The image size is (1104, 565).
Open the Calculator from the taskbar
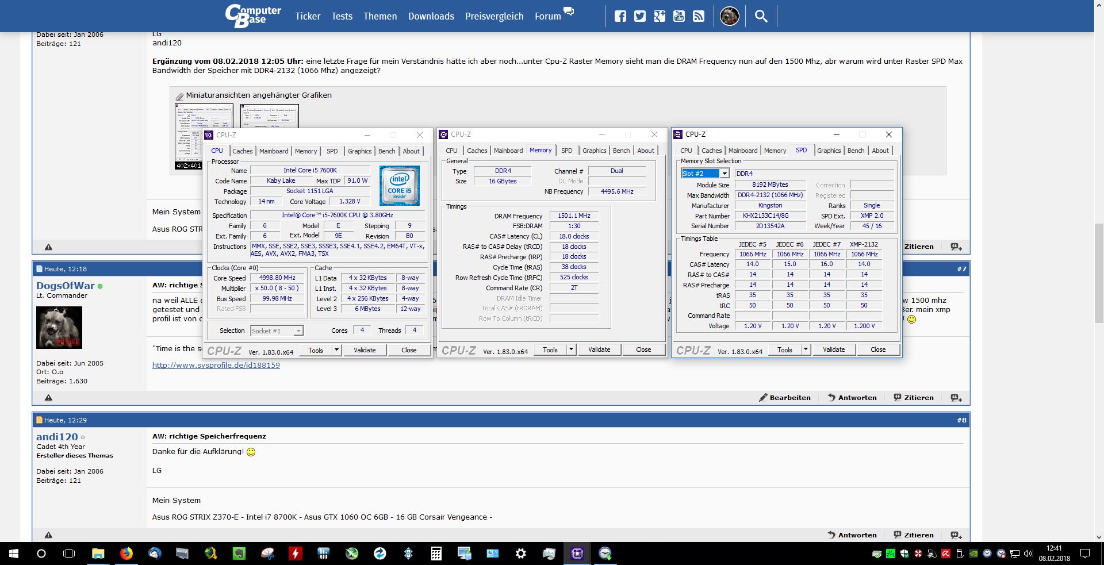pos(436,554)
